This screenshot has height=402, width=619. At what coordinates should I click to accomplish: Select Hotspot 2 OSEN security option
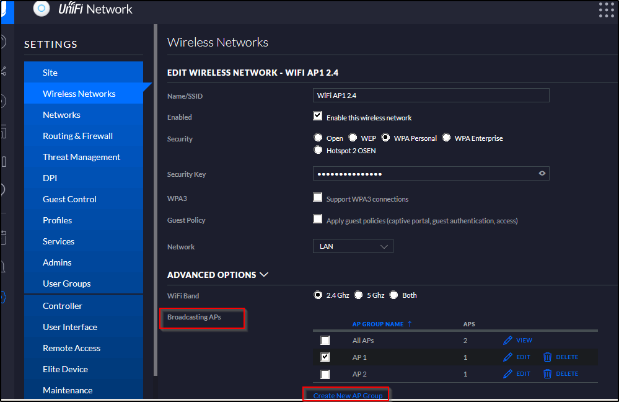tap(318, 150)
